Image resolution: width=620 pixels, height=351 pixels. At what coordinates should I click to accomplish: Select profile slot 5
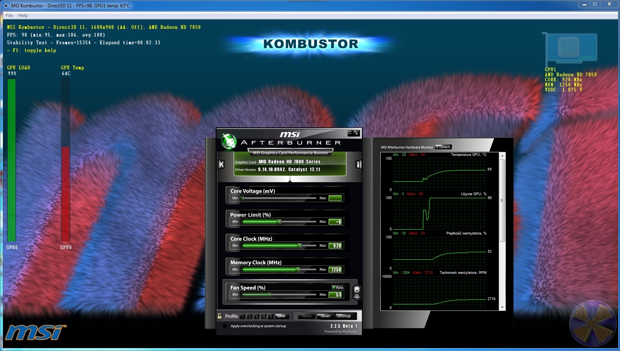pyautogui.click(x=271, y=316)
